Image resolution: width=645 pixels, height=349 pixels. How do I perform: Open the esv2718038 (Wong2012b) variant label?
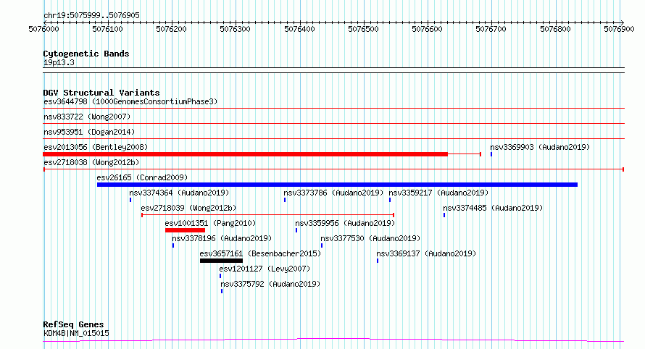[91, 162]
